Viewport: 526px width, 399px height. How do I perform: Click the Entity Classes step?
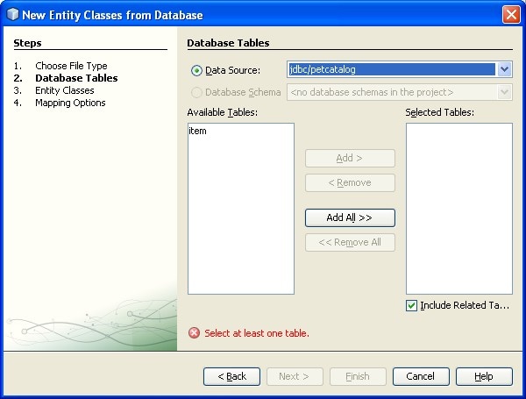pos(64,90)
